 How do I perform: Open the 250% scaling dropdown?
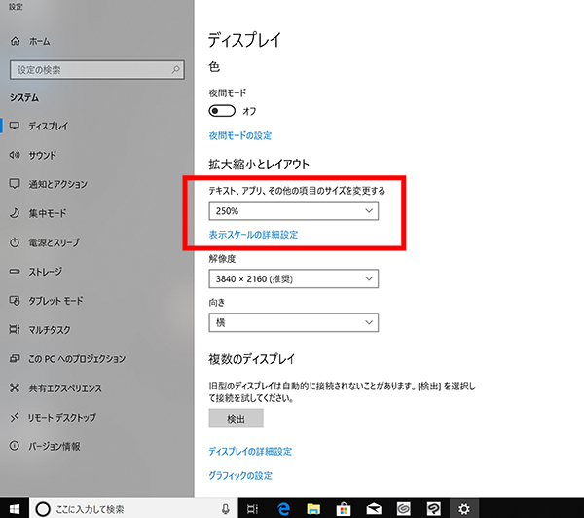coord(294,211)
